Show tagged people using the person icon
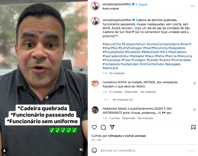The image size is (198, 156). pos(4,150)
